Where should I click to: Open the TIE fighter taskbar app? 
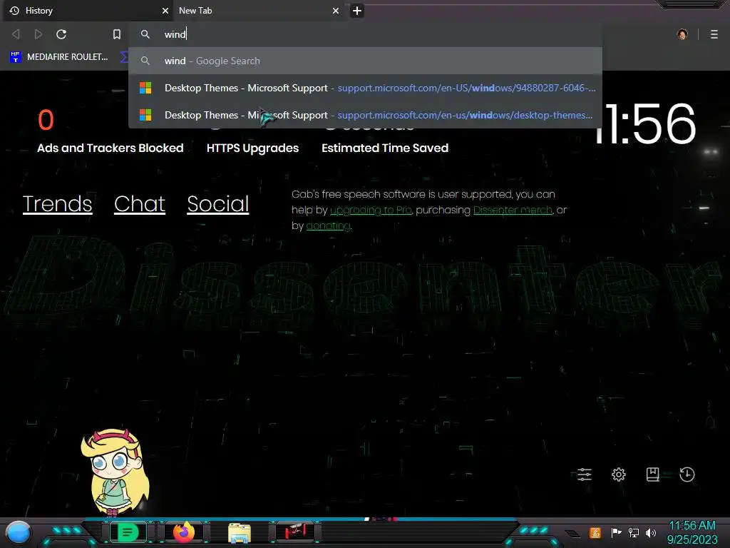point(295,532)
